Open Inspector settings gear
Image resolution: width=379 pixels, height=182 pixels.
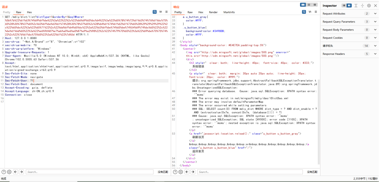(x=369, y=5)
